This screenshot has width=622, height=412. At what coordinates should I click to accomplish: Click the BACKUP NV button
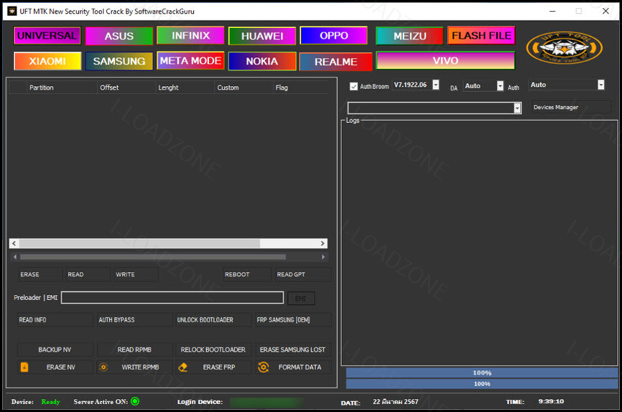pos(55,350)
